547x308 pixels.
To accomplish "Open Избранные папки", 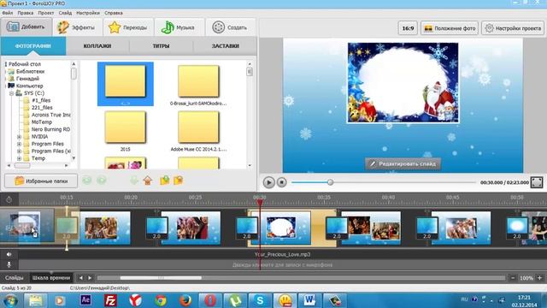I will point(41,181).
